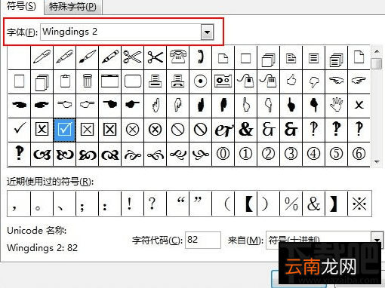
Task: Pick recently used left double quote symbol
Action: [x=177, y=204]
